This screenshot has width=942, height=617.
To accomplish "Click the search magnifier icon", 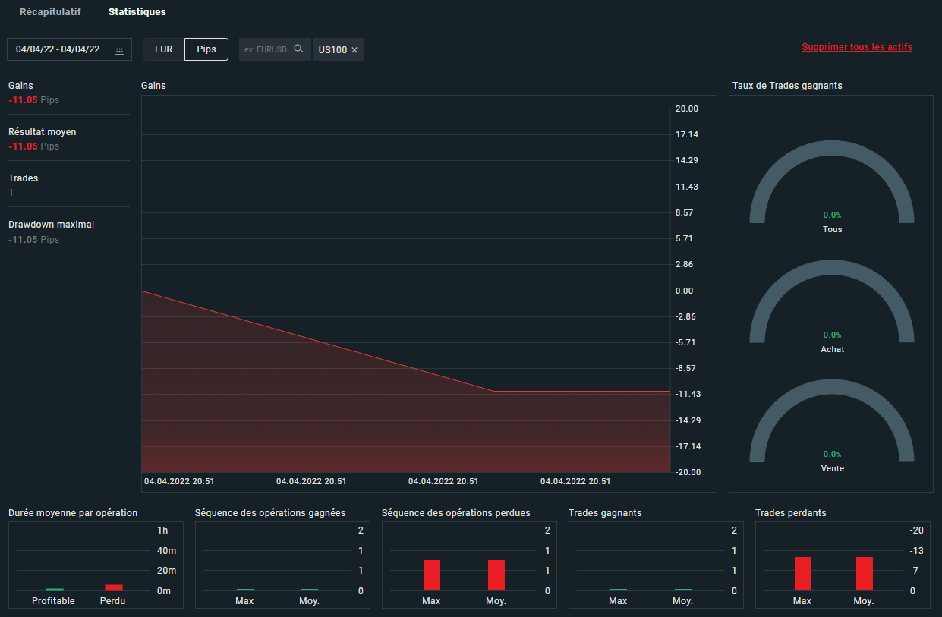I will point(298,49).
